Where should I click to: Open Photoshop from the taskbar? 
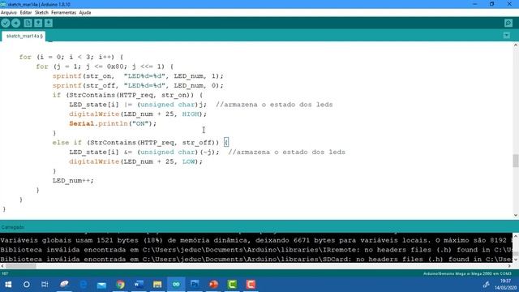195,285
